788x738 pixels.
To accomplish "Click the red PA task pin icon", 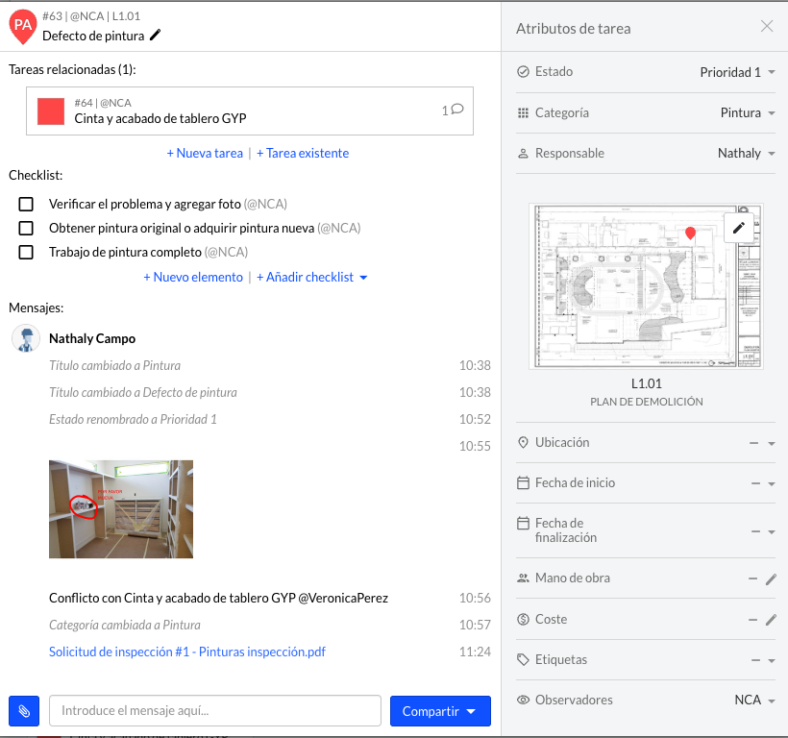I will (23, 26).
